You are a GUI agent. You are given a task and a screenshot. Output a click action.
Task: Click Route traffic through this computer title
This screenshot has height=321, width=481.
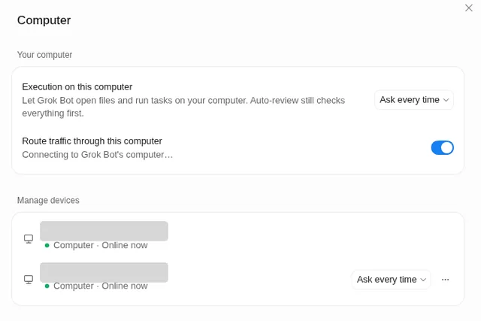tap(92, 141)
